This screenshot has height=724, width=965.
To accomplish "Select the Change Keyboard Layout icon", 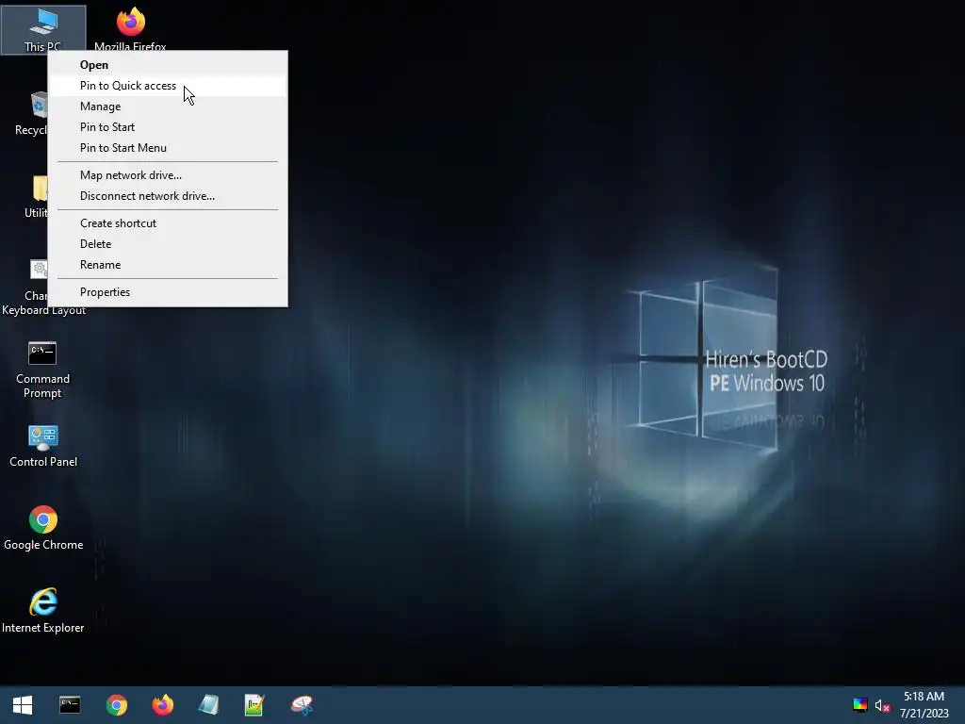I will click(x=38, y=271).
